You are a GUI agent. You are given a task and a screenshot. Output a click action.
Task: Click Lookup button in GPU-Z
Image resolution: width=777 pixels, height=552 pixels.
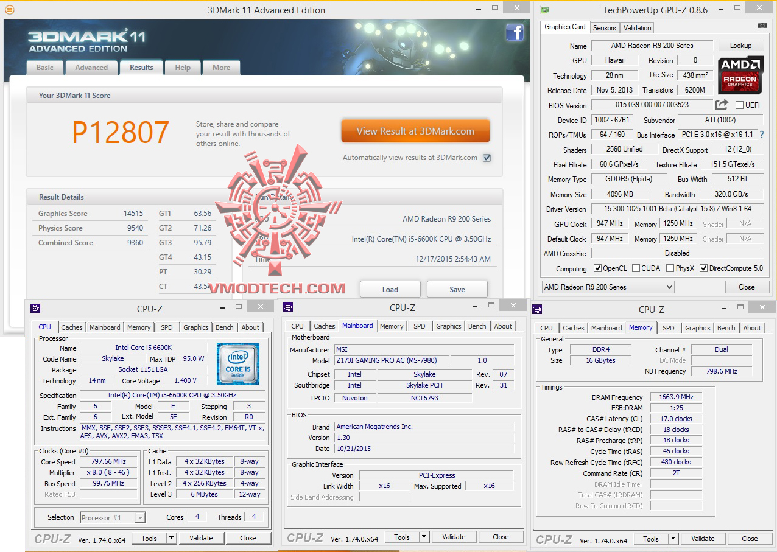click(740, 46)
